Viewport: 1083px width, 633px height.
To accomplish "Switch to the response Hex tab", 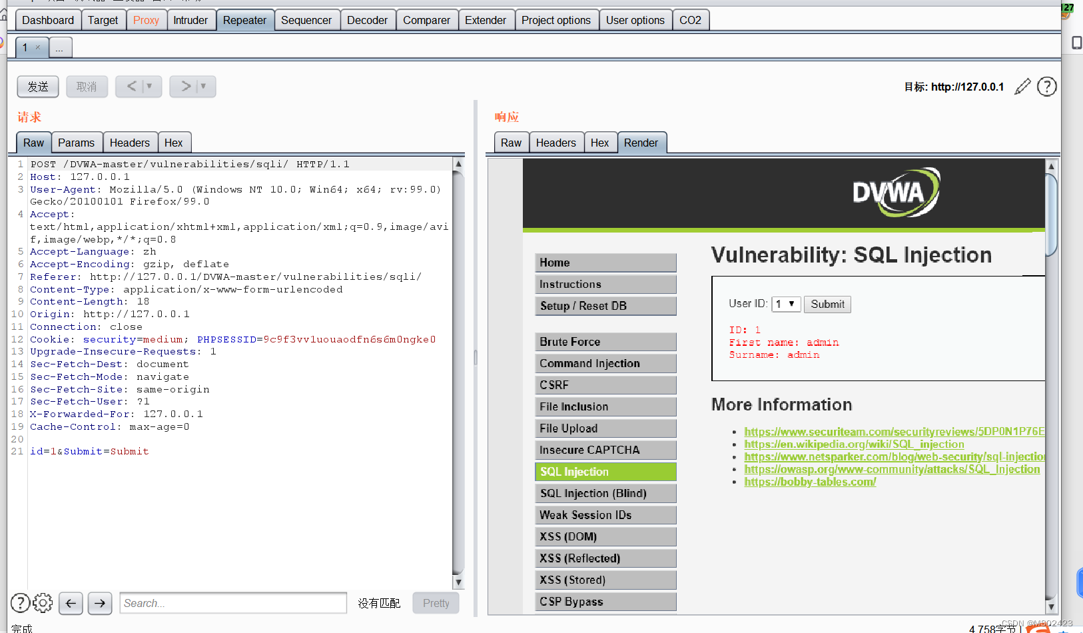I will point(600,143).
